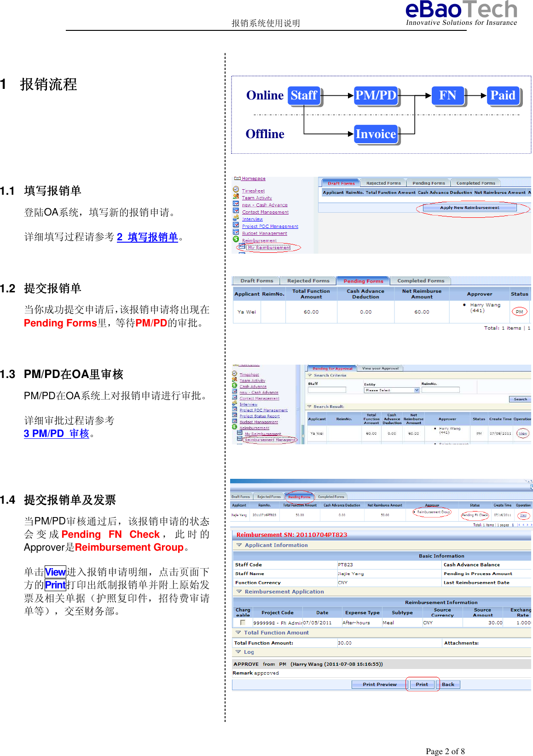
Task: Collapse the Total Function Amount section
Action: [238, 633]
